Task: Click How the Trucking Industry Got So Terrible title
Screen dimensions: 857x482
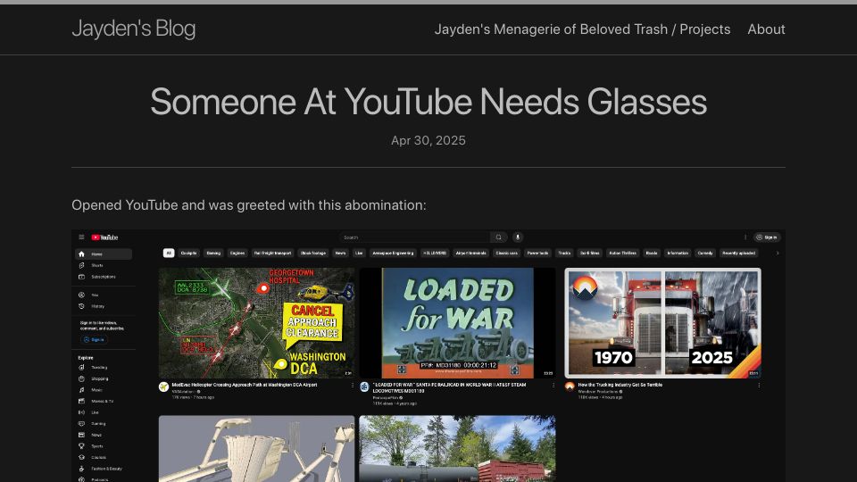Action: tap(620, 385)
